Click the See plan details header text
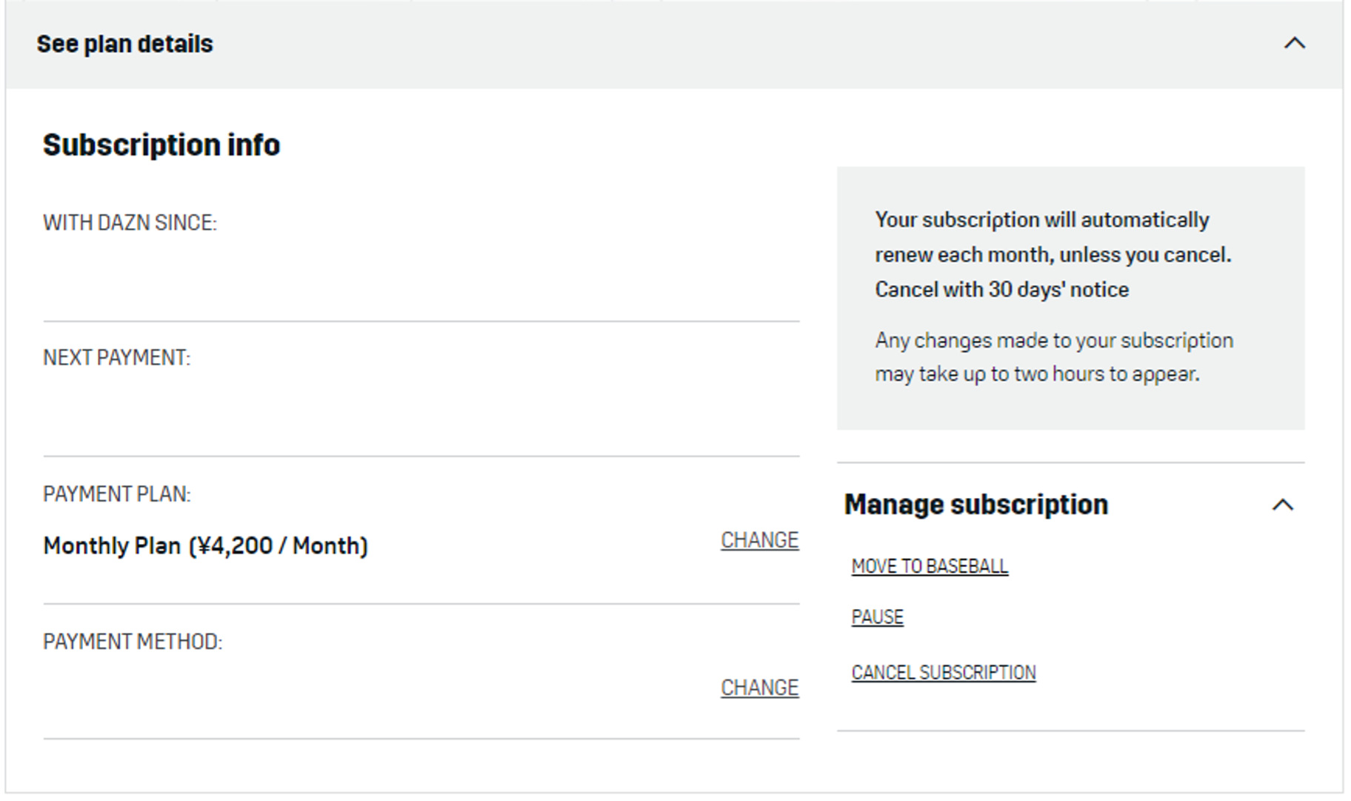 pyautogui.click(x=124, y=44)
